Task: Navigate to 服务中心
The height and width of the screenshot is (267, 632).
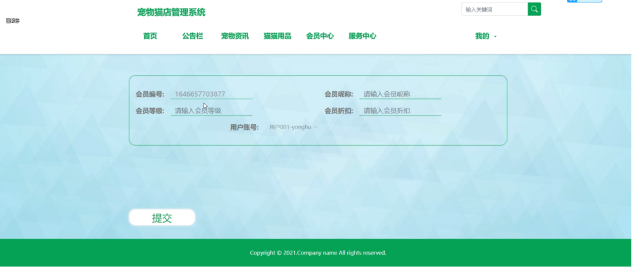Action: (363, 36)
